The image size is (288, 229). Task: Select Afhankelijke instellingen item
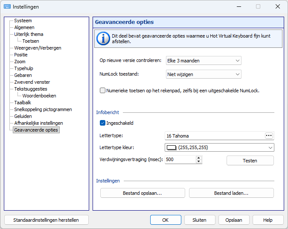38,123
